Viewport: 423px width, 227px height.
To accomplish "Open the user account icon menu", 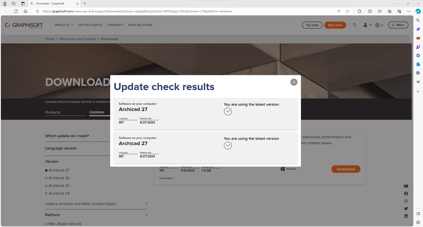I will coord(367,25).
